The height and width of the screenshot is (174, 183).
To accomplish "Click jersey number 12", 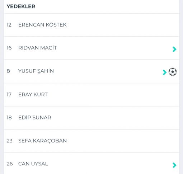I will (9, 25).
